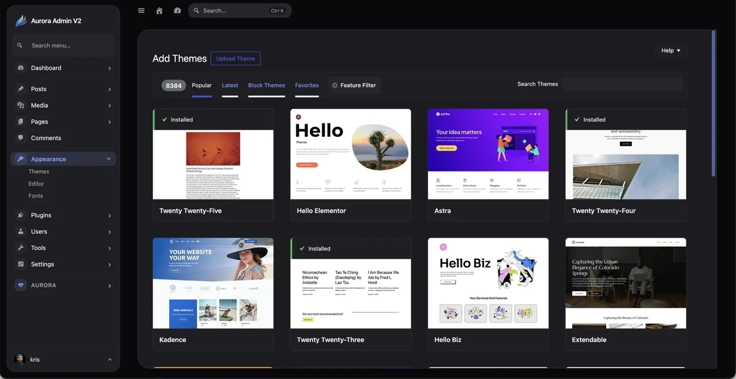Select the Hello Elementor theme thumbnail
The image size is (736, 379).
tap(350, 154)
